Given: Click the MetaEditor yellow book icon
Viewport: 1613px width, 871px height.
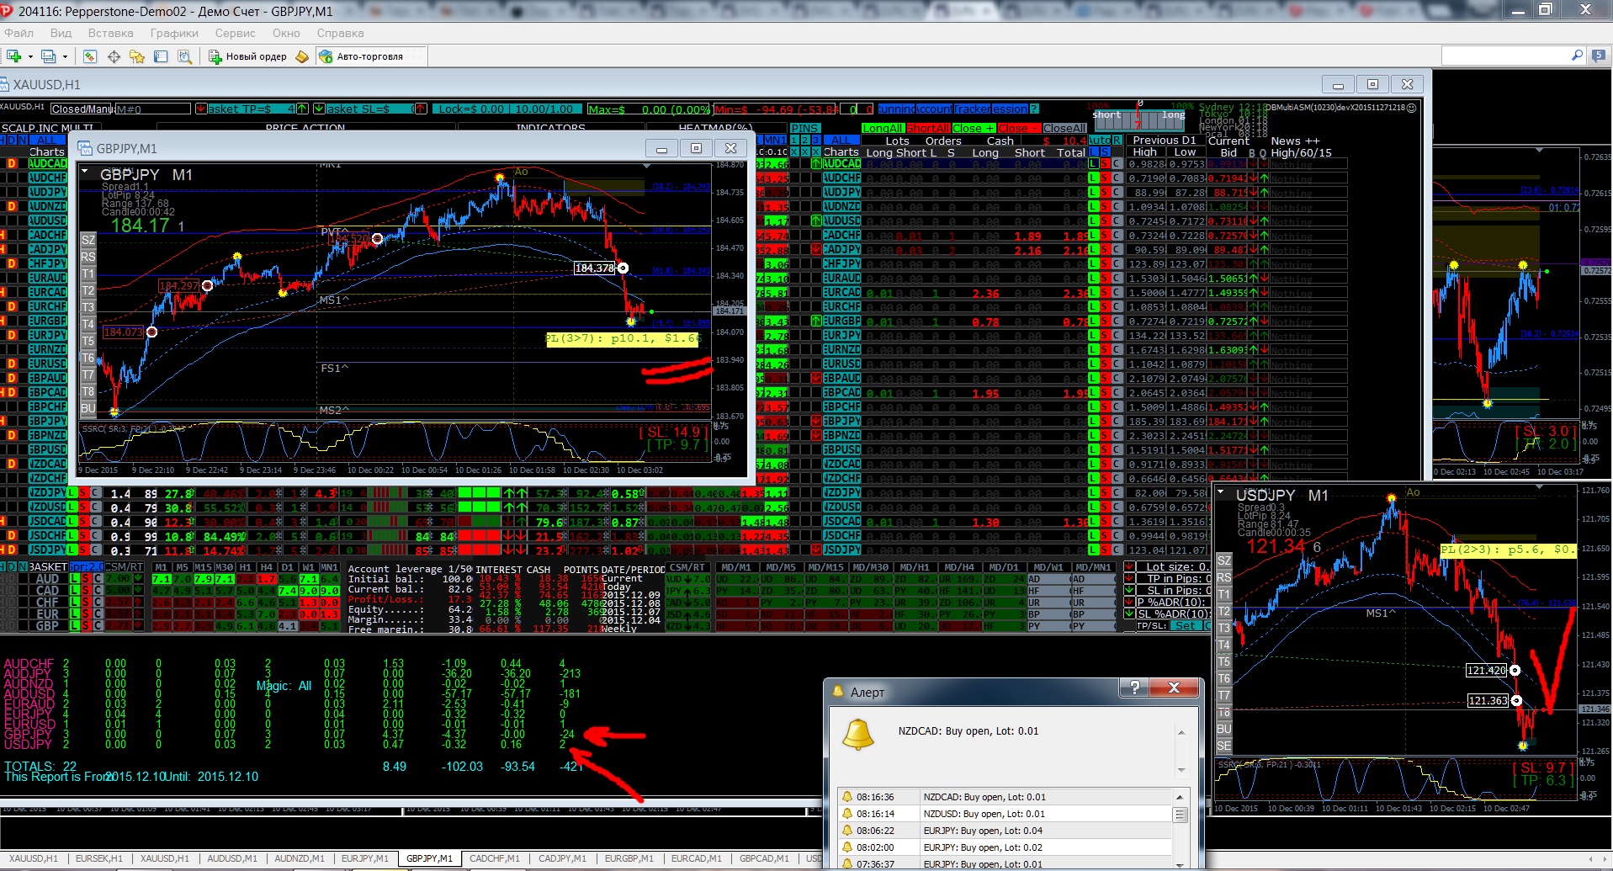Looking at the screenshot, I should [302, 56].
